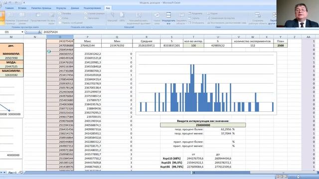Click the fx Insert Function icon

click(x=39, y=32)
